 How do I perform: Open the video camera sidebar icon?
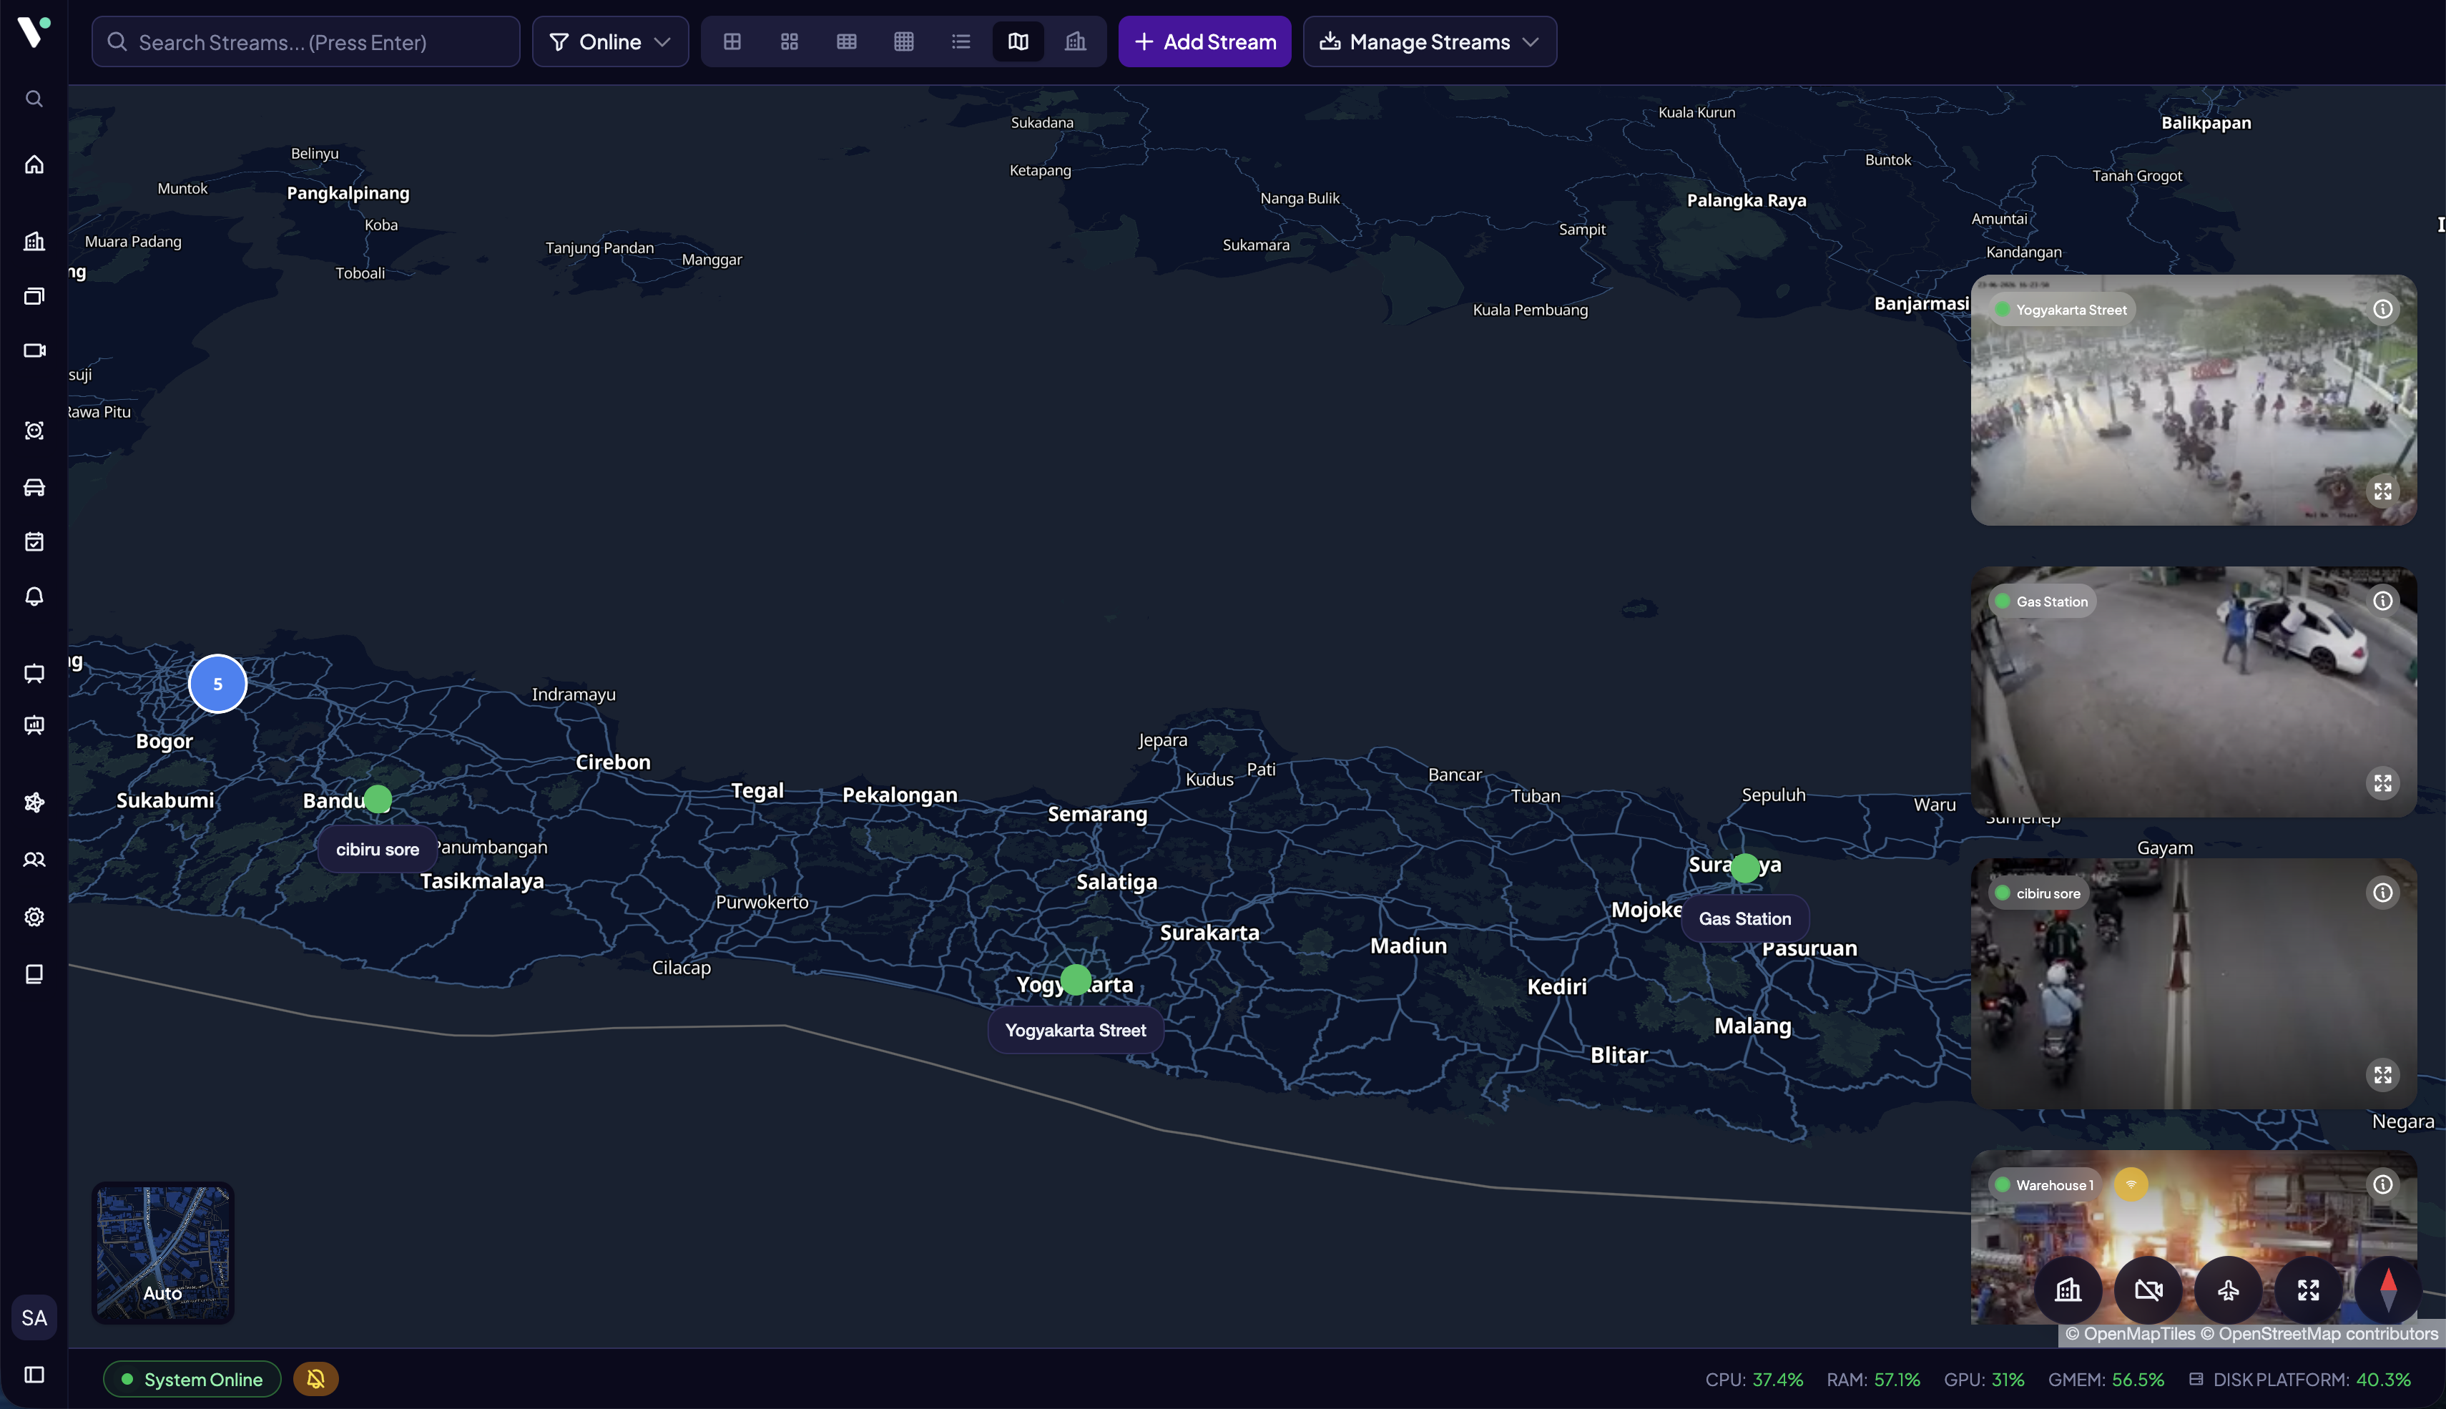pyautogui.click(x=34, y=350)
